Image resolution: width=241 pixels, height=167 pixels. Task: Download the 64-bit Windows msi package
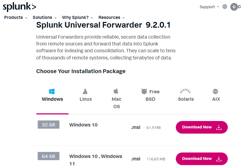(202, 159)
